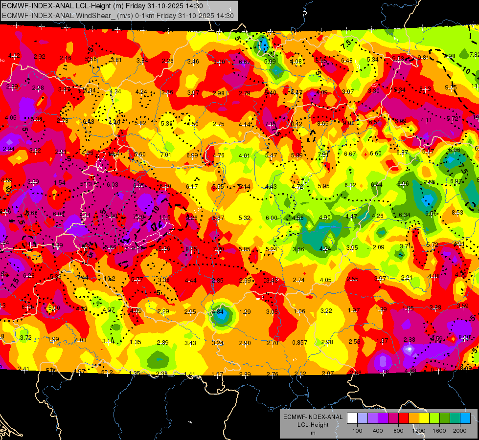Click the map value "2.53"
This screenshot has height=440, width=479.
point(354,341)
